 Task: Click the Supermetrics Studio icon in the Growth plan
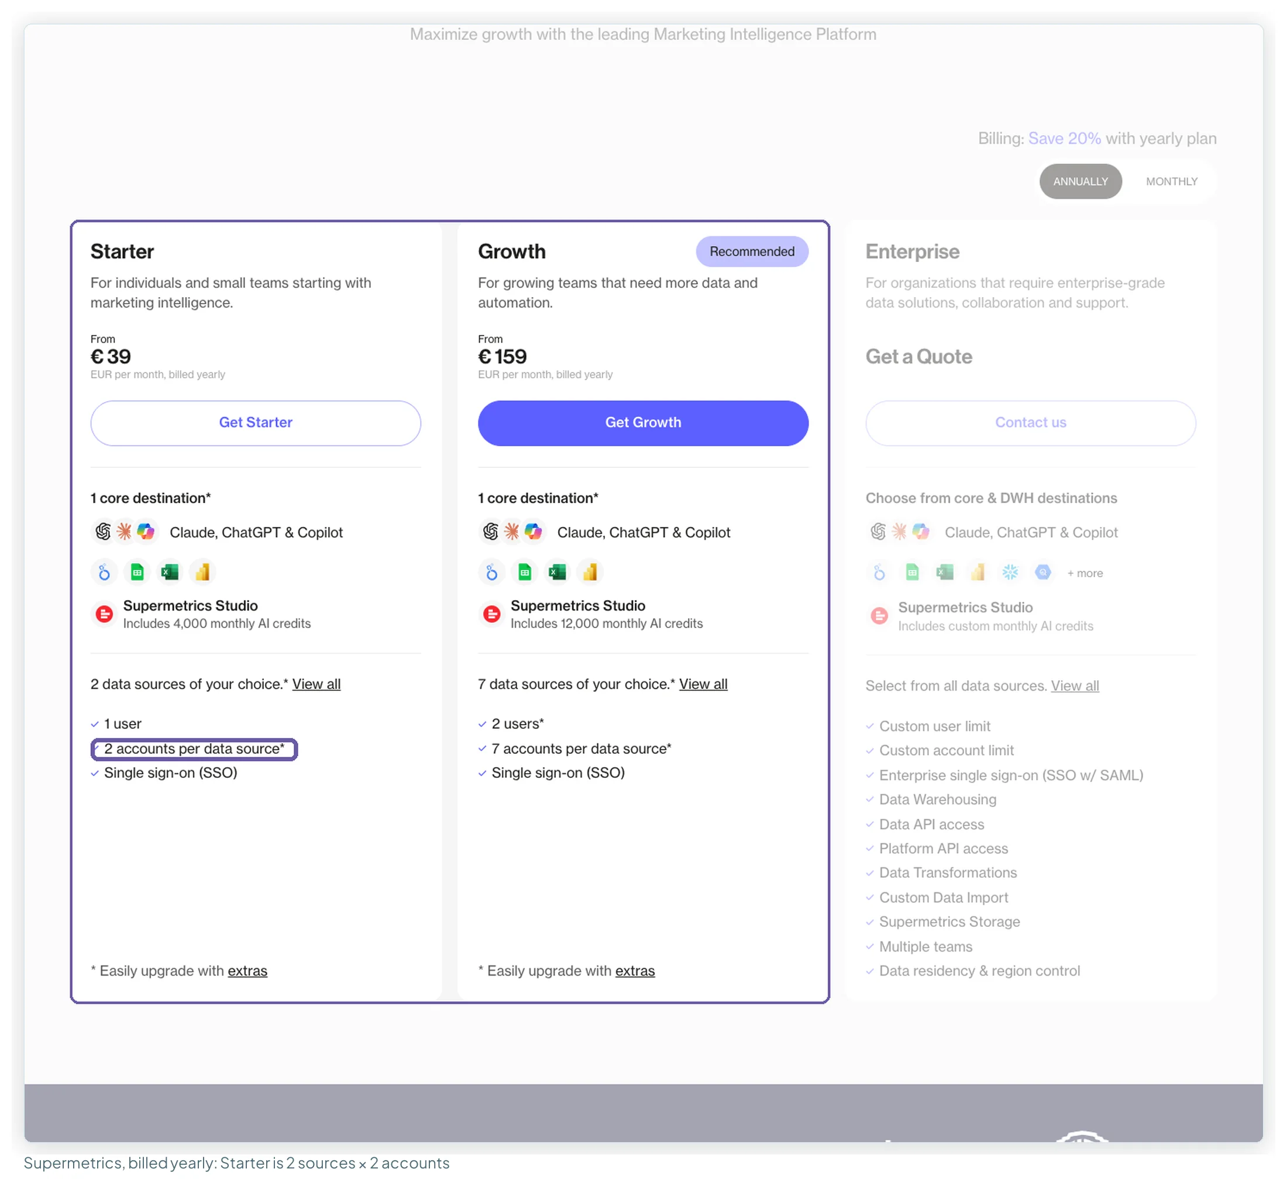[493, 615]
